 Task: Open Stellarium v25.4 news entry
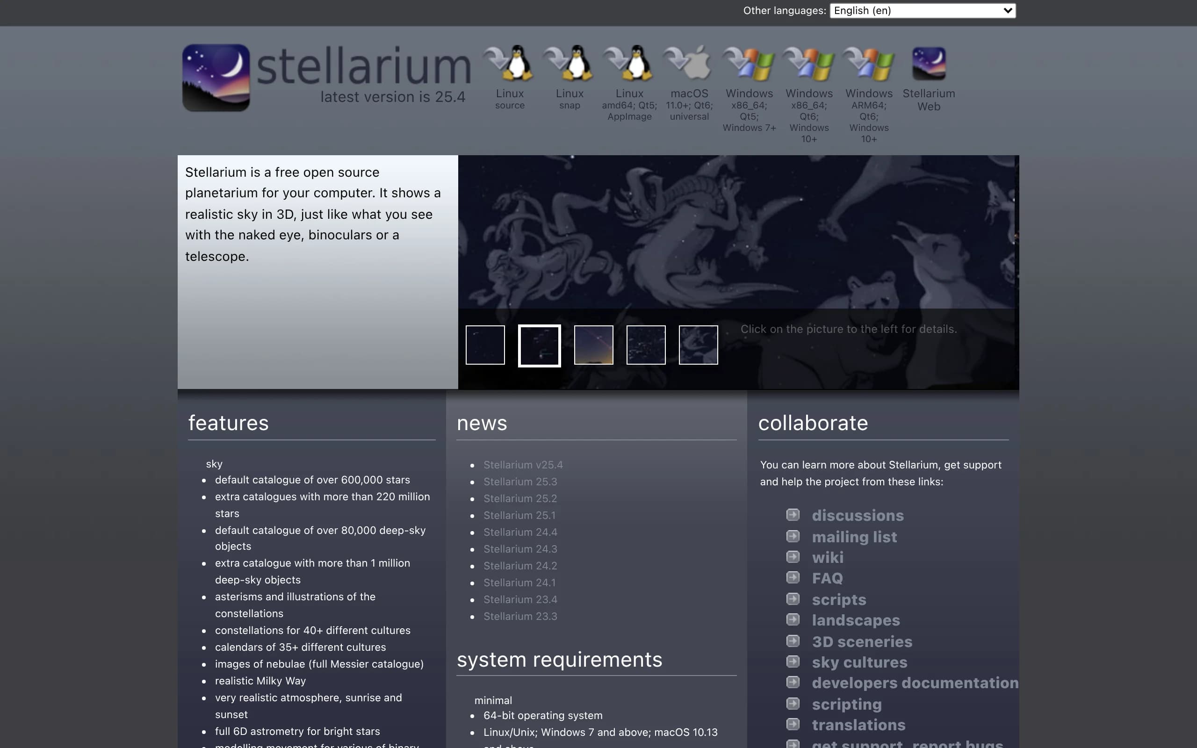[523, 465]
